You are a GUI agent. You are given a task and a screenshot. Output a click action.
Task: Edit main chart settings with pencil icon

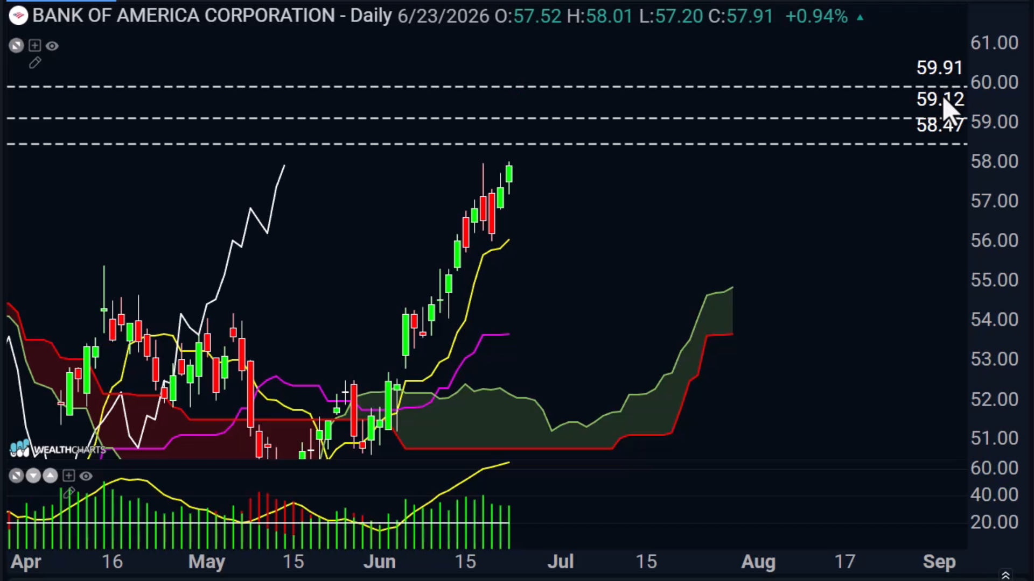[x=35, y=63]
